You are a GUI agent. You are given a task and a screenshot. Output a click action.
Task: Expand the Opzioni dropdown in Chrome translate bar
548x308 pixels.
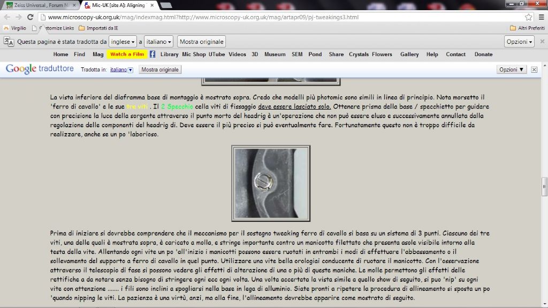519,42
